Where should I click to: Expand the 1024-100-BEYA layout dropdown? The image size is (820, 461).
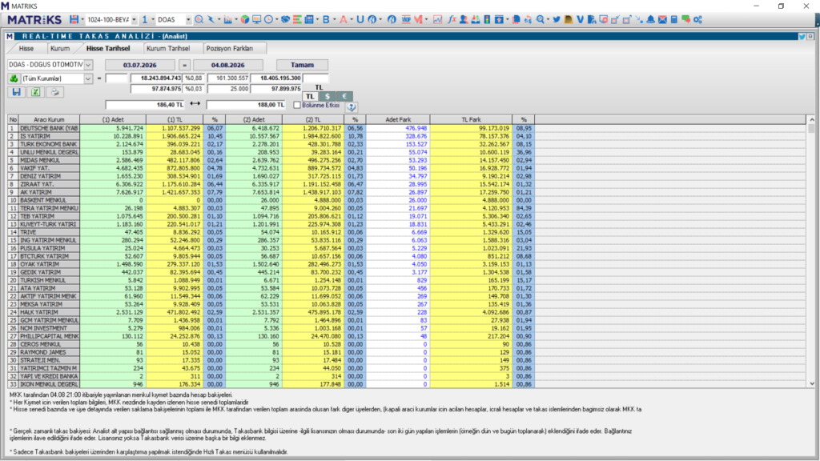[x=134, y=19]
